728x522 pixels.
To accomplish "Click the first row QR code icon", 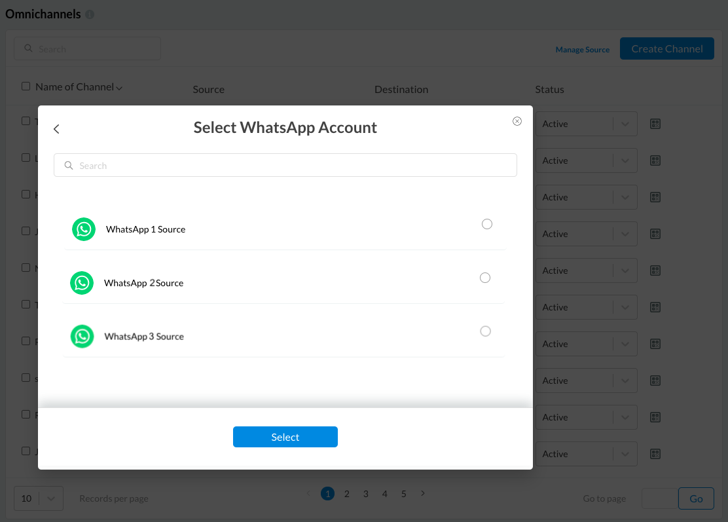I will coord(655,124).
